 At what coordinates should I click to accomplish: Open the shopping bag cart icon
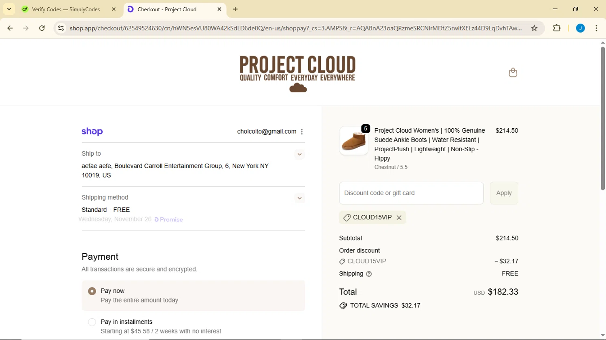pyautogui.click(x=513, y=73)
